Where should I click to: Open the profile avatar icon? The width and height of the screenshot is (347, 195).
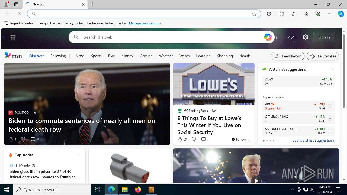[6, 4]
